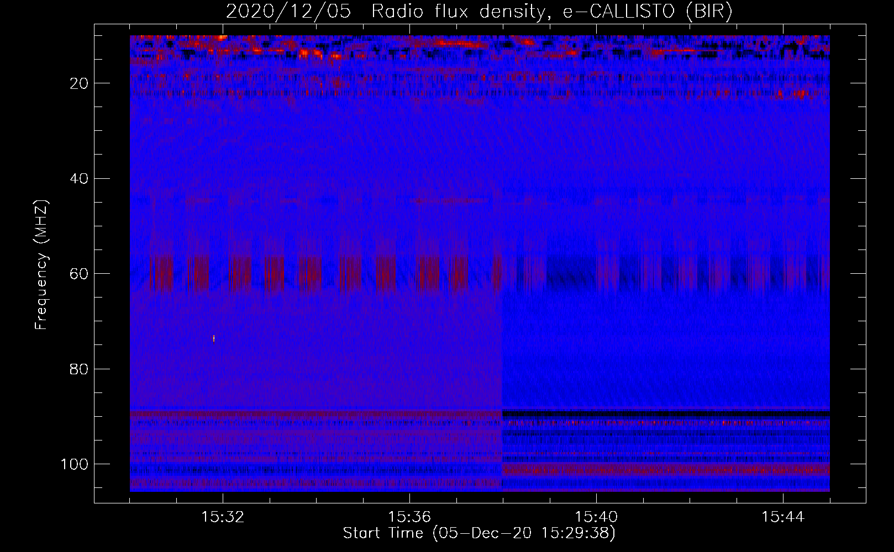Click the time tick label '15:44'

(783, 517)
